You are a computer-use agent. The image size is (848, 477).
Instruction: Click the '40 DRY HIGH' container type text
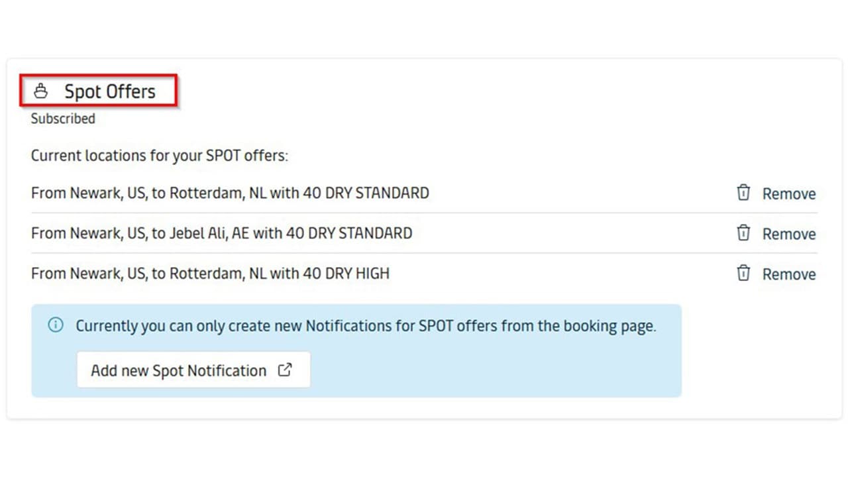point(346,274)
